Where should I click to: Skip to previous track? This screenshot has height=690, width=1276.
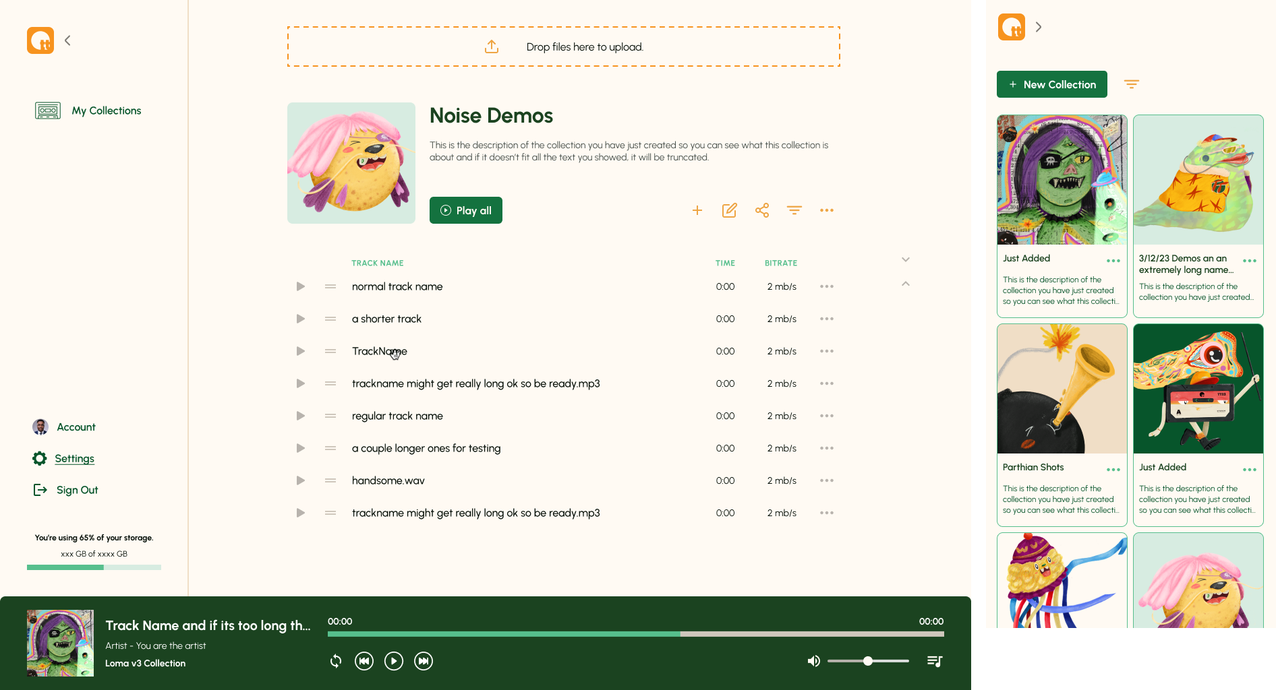[x=364, y=661]
